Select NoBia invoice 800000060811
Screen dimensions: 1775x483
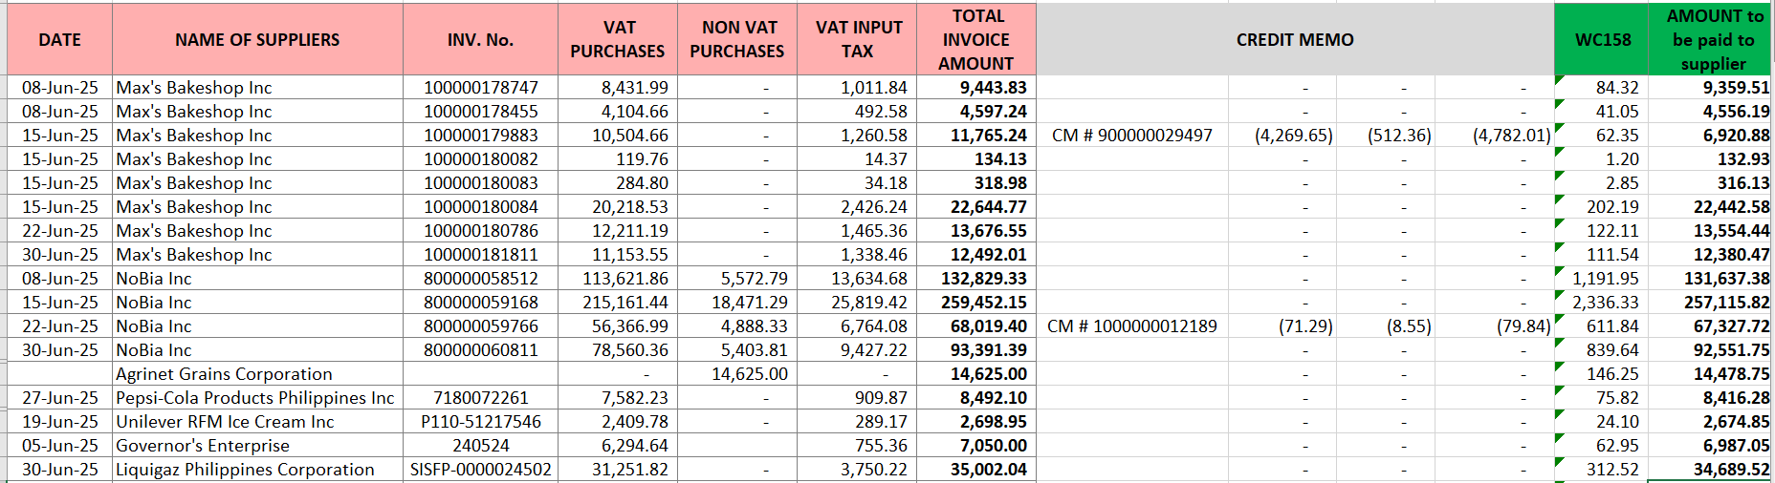480,350
